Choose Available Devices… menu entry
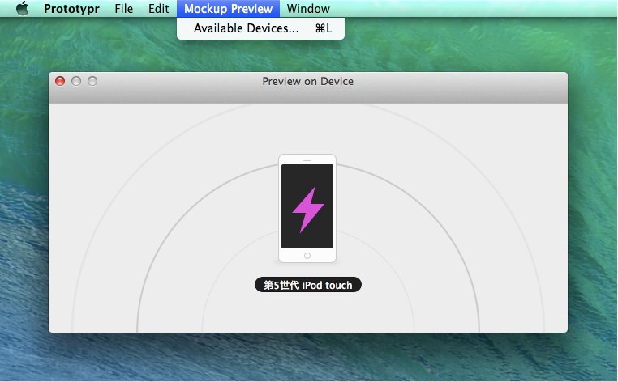Image resolution: width=618 pixels, height=382 pixels. tap(260, 28)
